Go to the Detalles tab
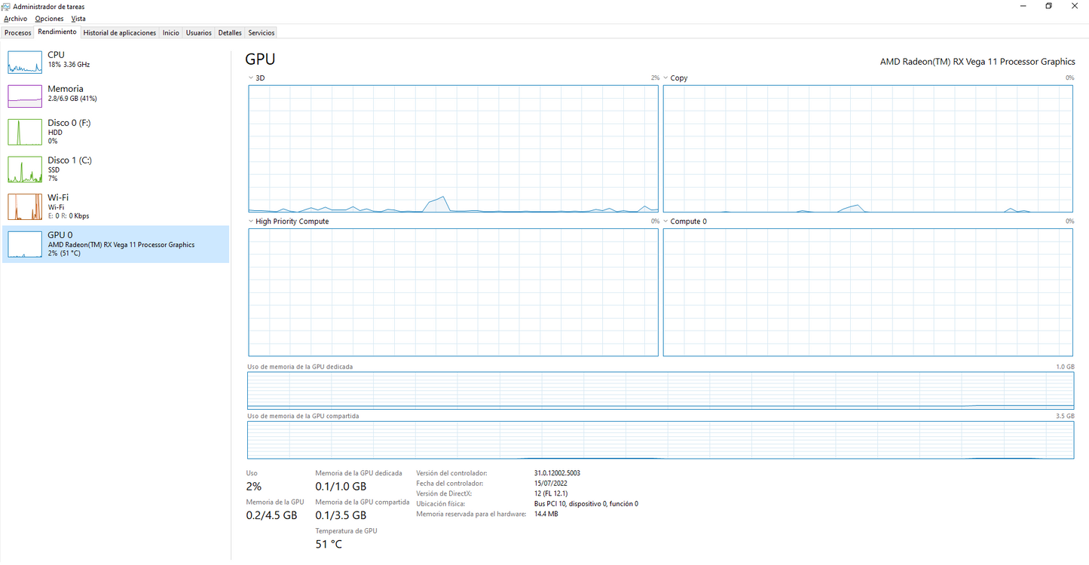Viewport: 1089px width, 565px height. click(230, 33)
